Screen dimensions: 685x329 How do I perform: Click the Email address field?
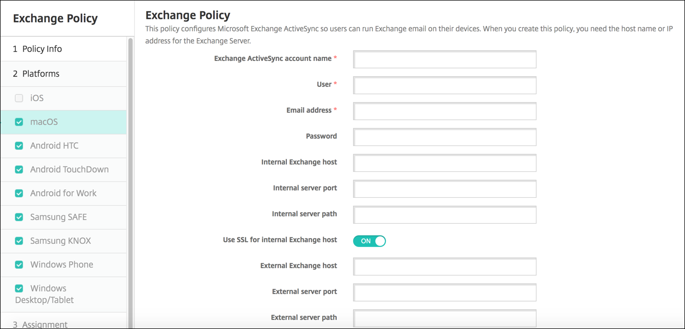(445, 111)
